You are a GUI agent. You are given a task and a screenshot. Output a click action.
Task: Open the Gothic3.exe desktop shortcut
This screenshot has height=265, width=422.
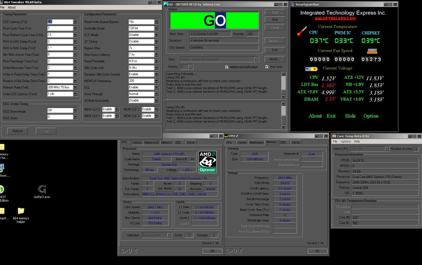click(x=42, y=191)
